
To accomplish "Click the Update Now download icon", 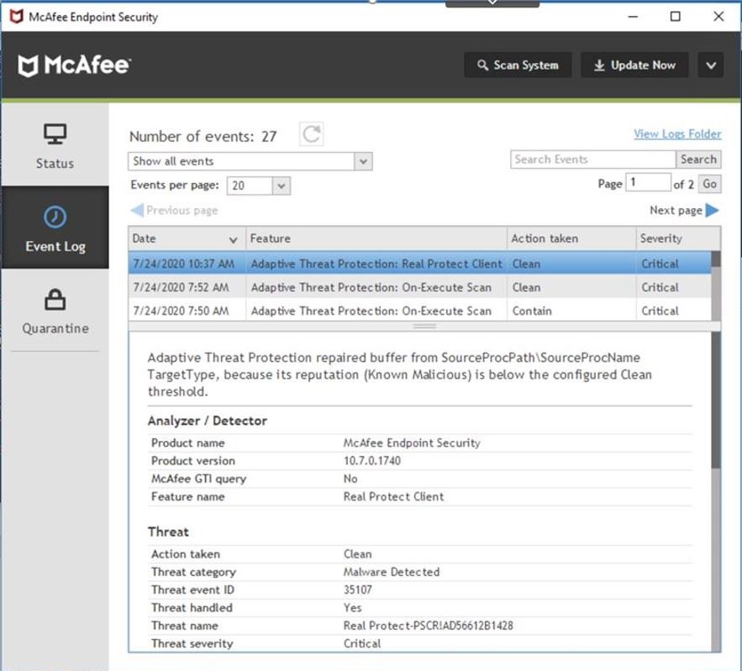I will (x=600, y=65).
